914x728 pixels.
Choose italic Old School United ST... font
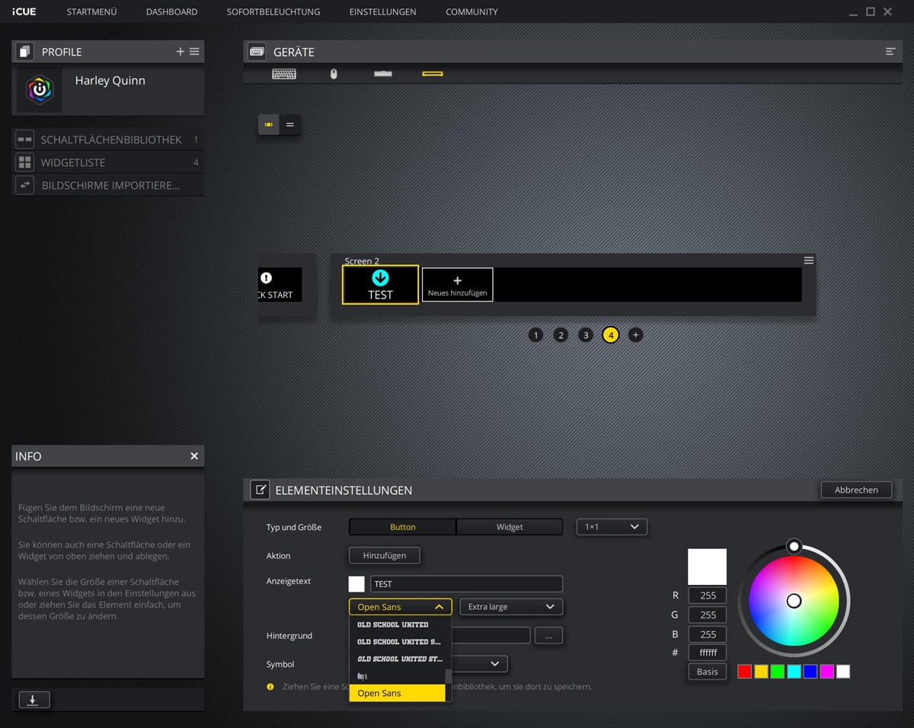pyautogui.click(x=397, y=659)
